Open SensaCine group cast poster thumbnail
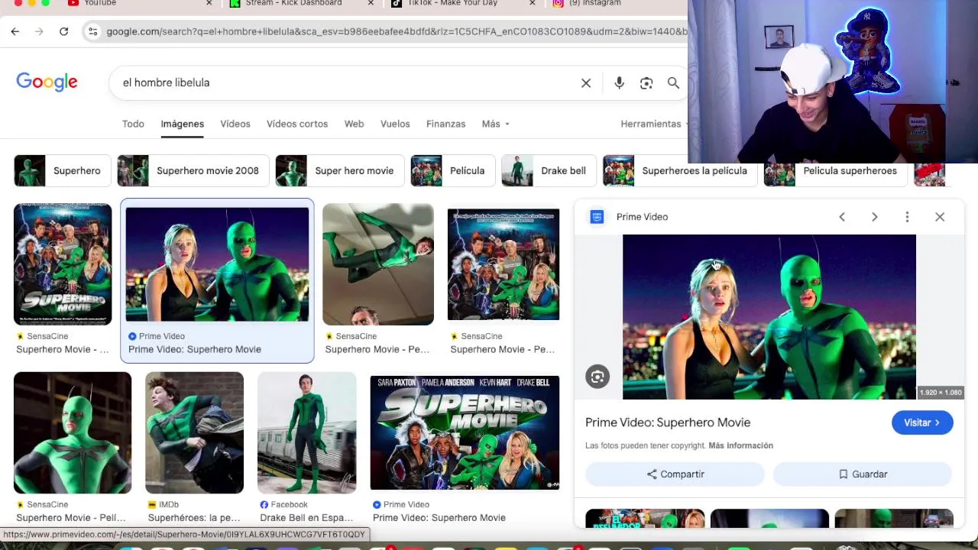 [504, 264]
